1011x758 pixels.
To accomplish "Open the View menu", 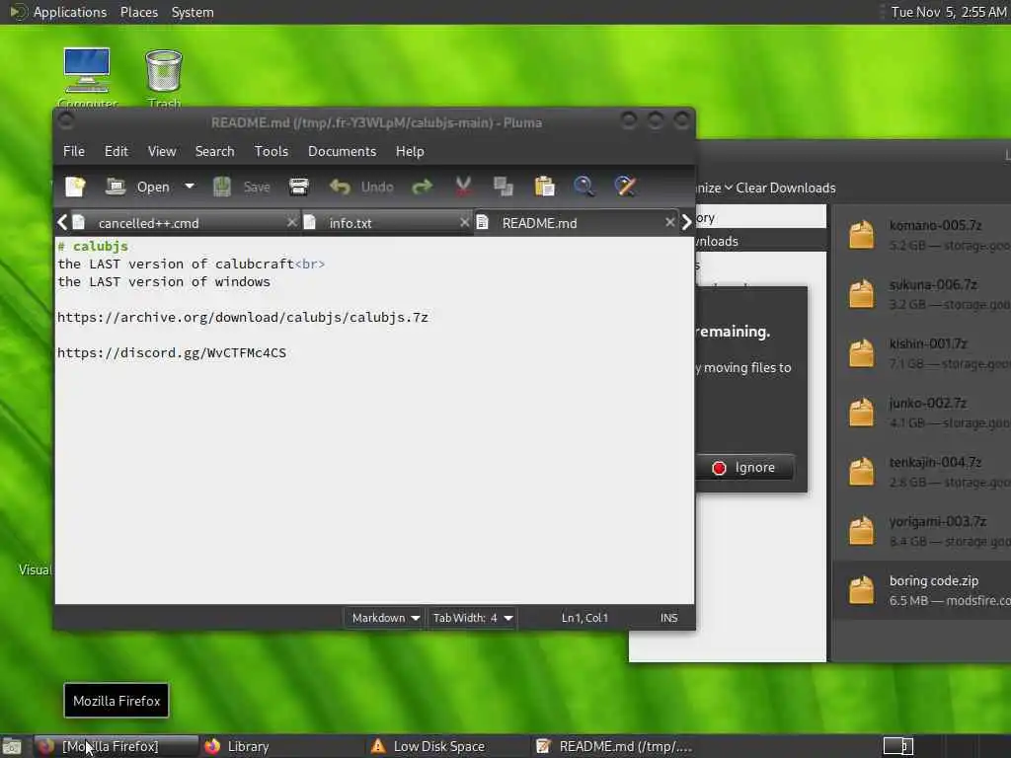I will tap(162, 151).
